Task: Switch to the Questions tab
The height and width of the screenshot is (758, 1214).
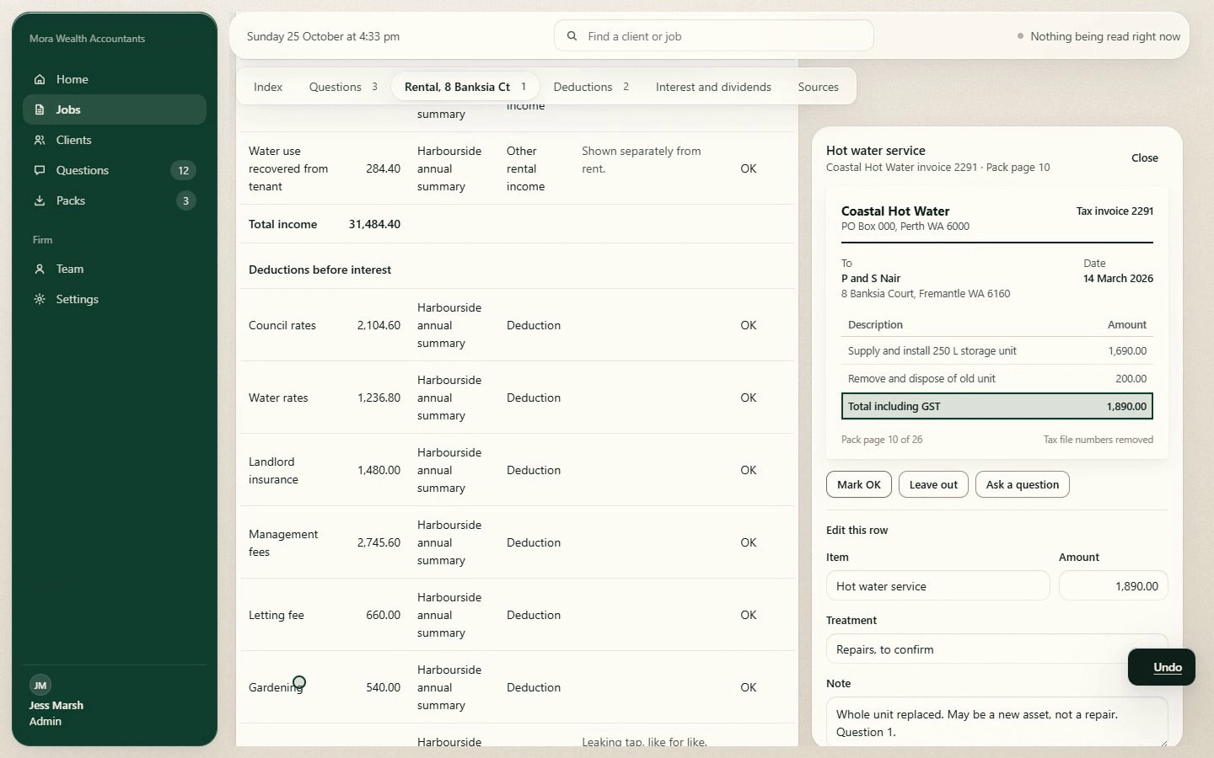Action: click(343, 87)
